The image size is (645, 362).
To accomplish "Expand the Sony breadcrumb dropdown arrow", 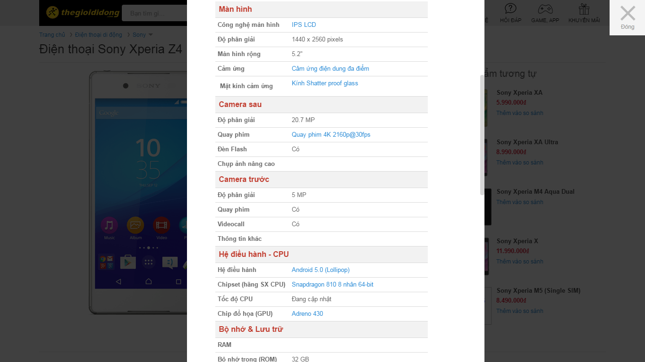I will click(151, 35).
